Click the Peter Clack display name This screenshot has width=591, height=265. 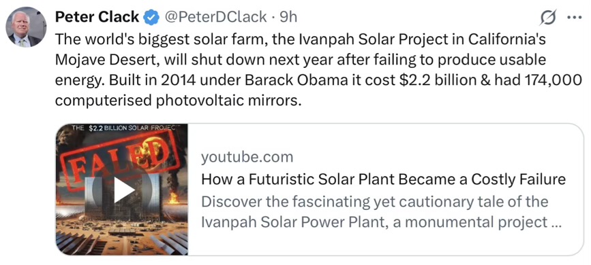97,17
